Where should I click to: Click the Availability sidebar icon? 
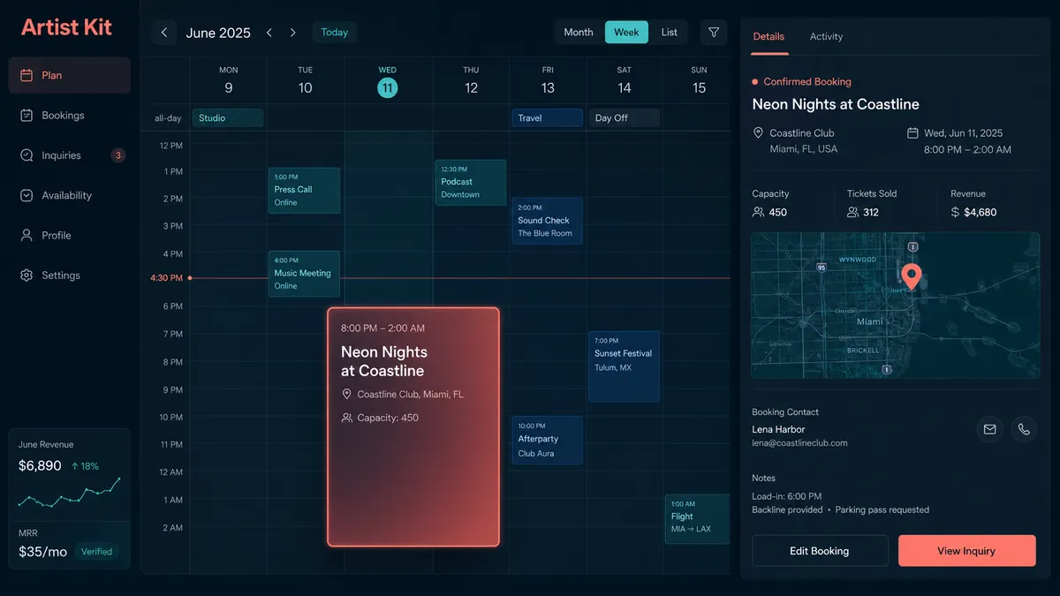[x=26, y=195]
